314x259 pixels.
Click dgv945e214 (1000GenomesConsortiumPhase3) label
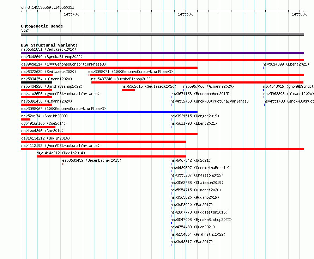point(64,64)
